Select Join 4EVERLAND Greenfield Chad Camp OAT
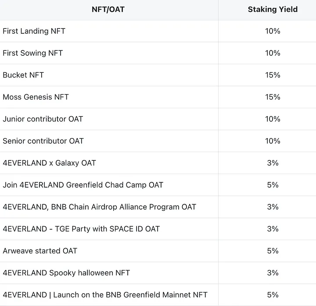The image size is (316, 306). (x=83, y=185)
